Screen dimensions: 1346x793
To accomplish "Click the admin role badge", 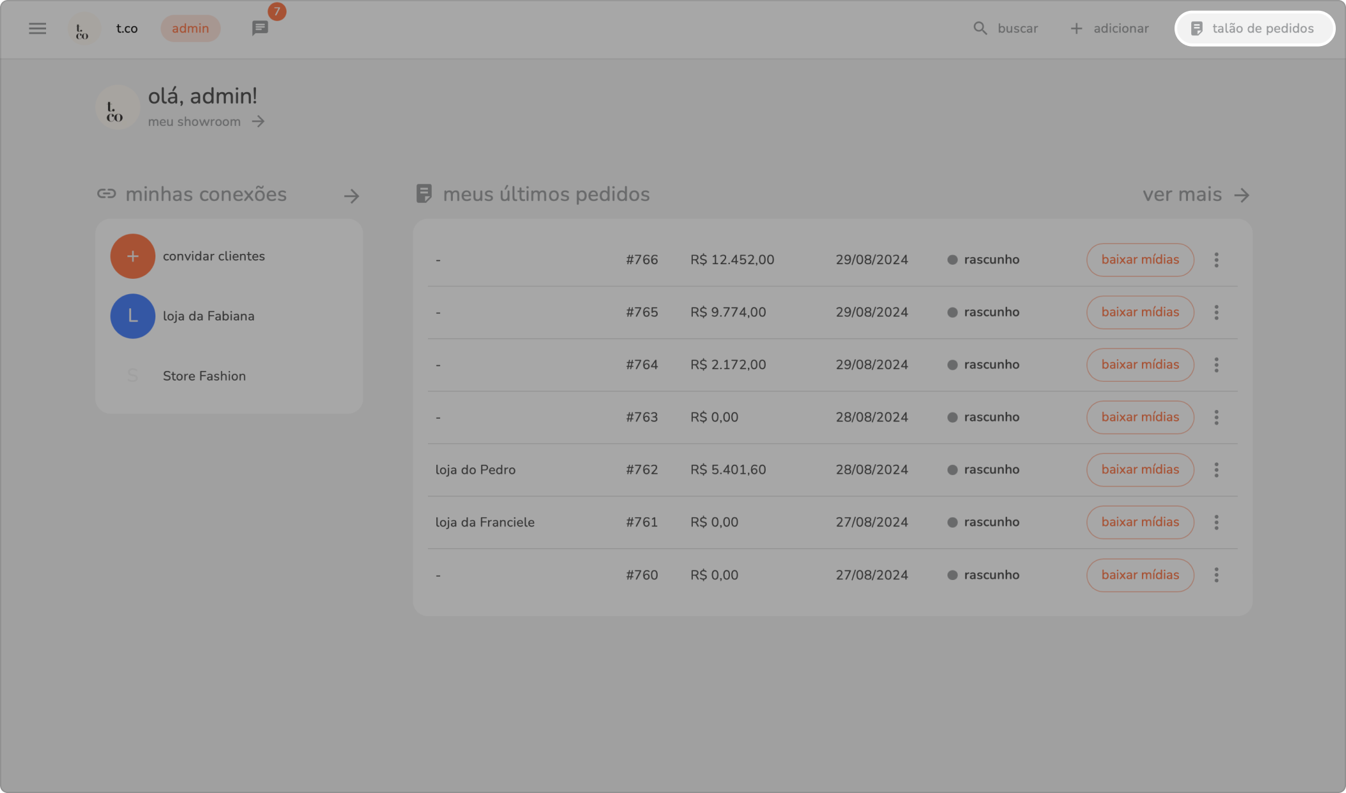I will click(190, 28).
